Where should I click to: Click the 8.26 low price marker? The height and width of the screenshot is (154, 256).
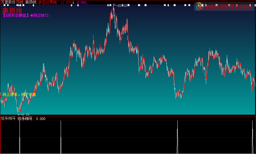tap(24, 115)
